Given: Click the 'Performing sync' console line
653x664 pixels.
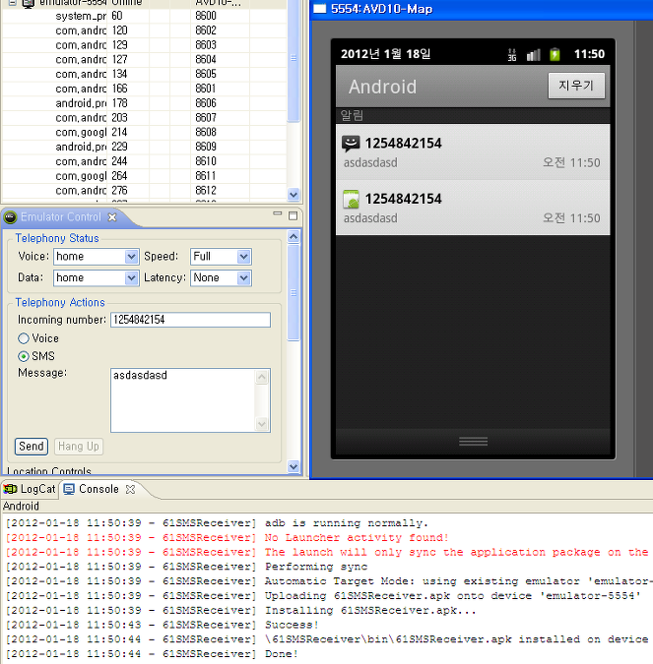Looking at the screenshot, I should (316, 567).
